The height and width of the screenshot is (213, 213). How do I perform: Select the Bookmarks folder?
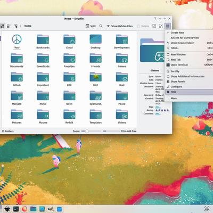tap(43, 42)
